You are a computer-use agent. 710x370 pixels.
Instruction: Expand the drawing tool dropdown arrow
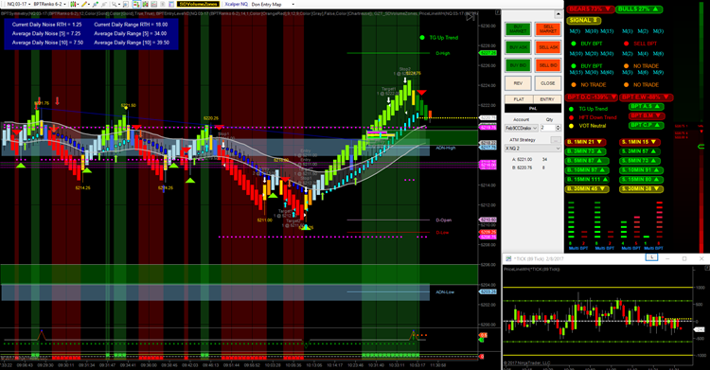coord(89,4)
